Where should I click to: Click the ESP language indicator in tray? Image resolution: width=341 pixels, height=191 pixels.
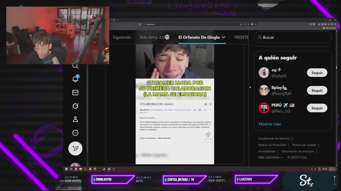click(x=319, y=169)
